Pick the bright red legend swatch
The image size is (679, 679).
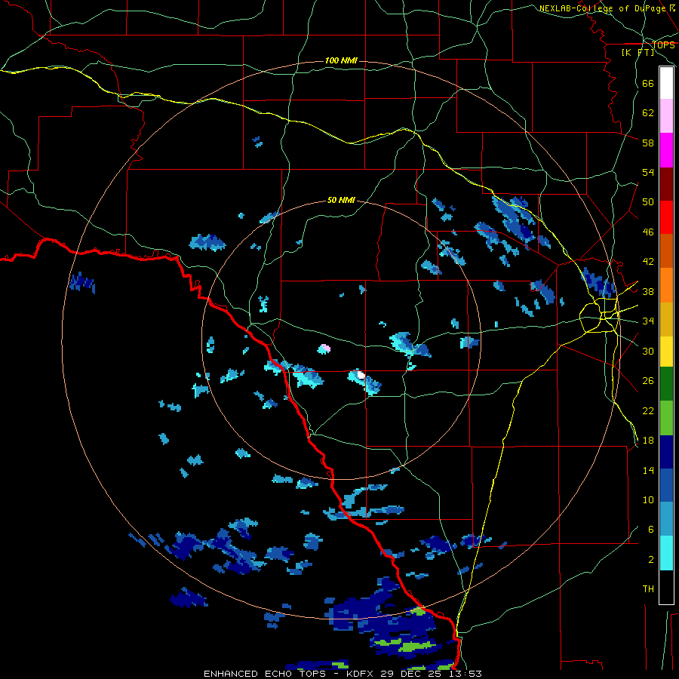point(666,218)
